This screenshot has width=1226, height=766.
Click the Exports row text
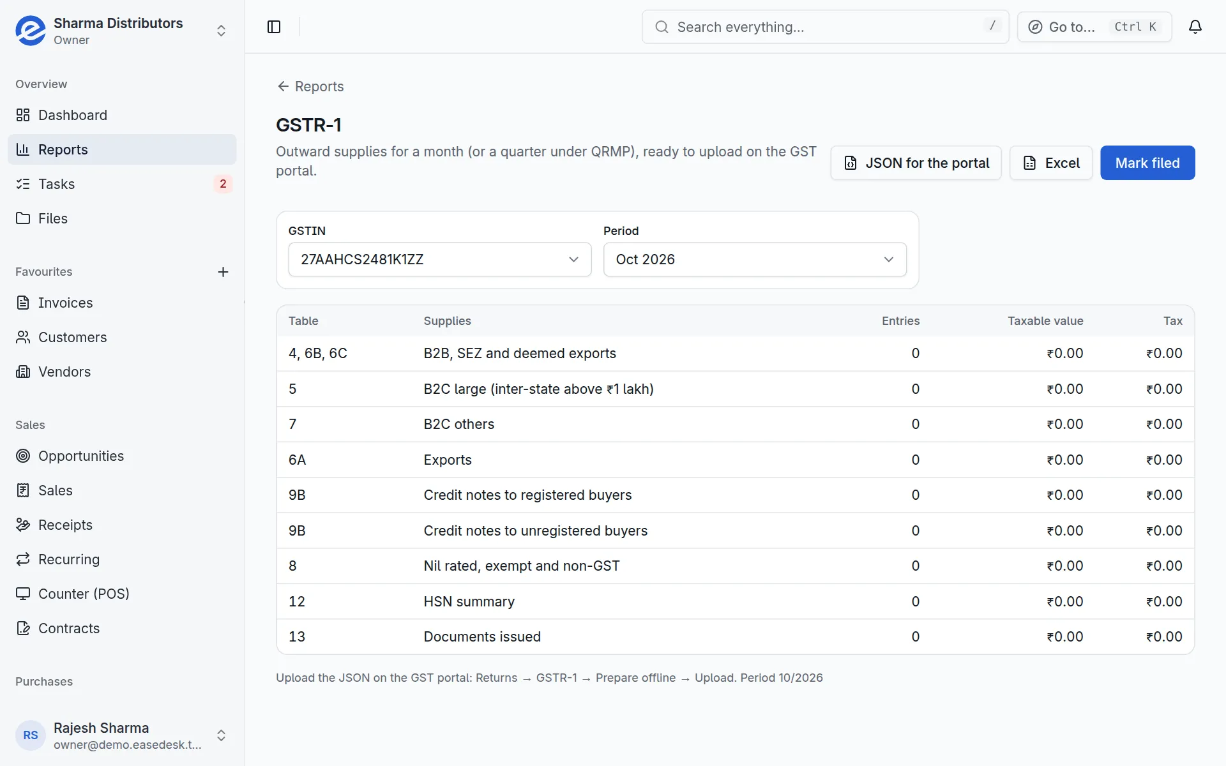448,460
